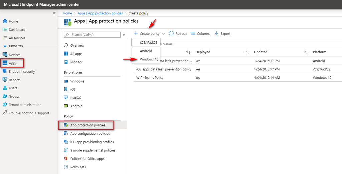
Task: Click the Windows 10 platform cell
Action: [x=322, y=78]
